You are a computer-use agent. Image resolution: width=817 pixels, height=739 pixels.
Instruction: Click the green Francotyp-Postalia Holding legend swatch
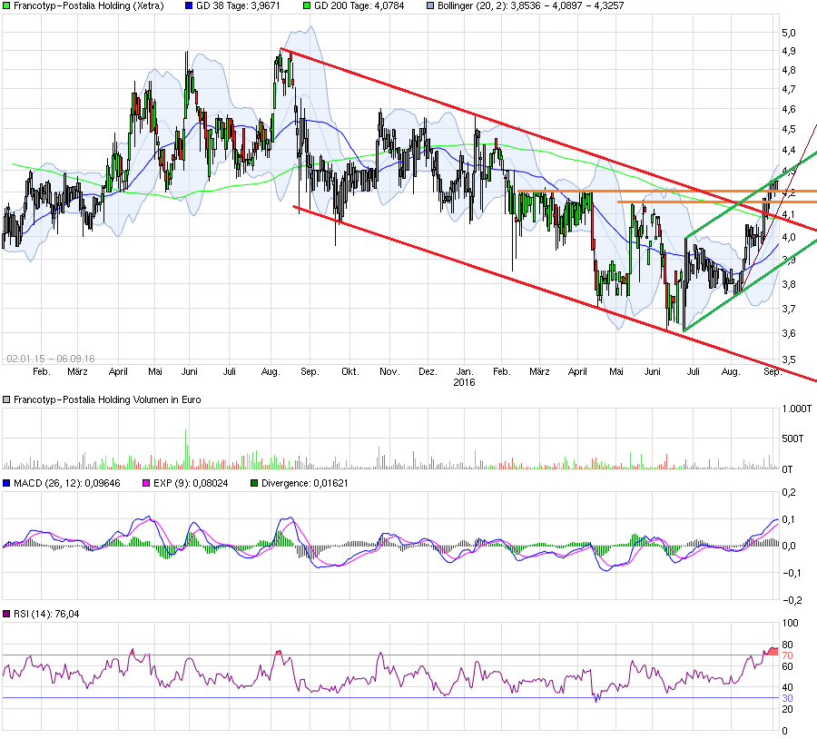[x=6, y=6]
